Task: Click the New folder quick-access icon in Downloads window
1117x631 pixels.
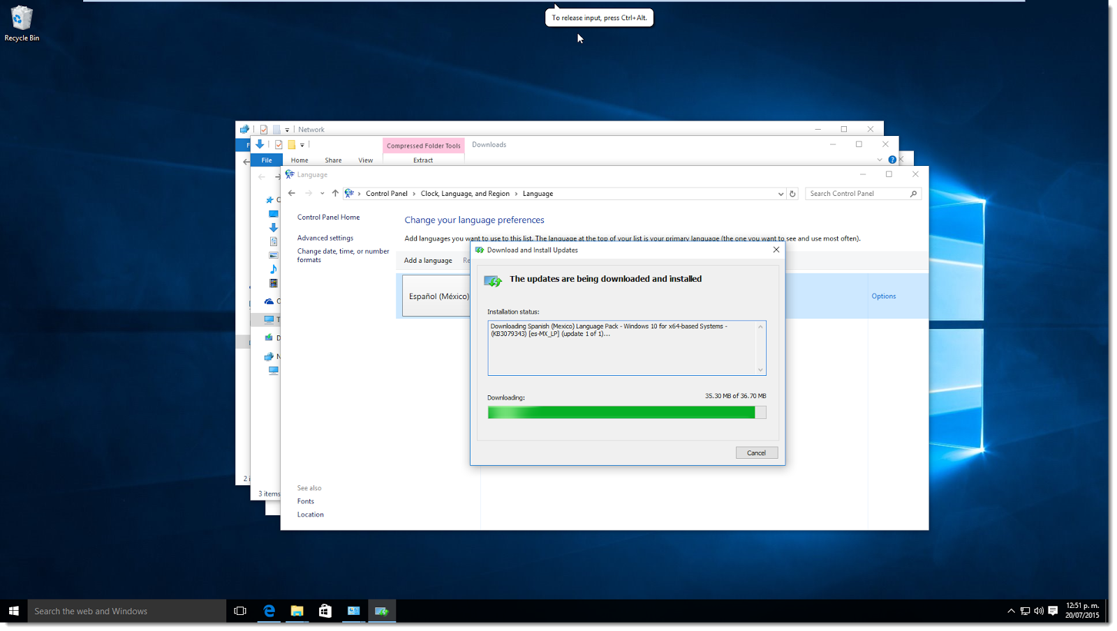Action: pyautogui.click(x=291, y=145)
